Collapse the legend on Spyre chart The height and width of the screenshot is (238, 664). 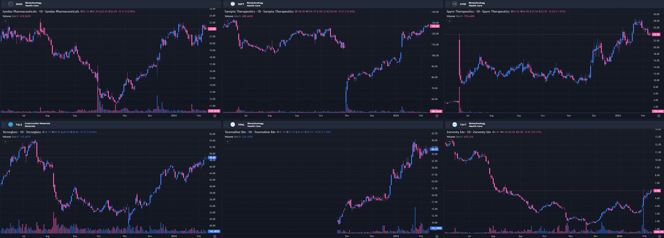click(449, 21)
